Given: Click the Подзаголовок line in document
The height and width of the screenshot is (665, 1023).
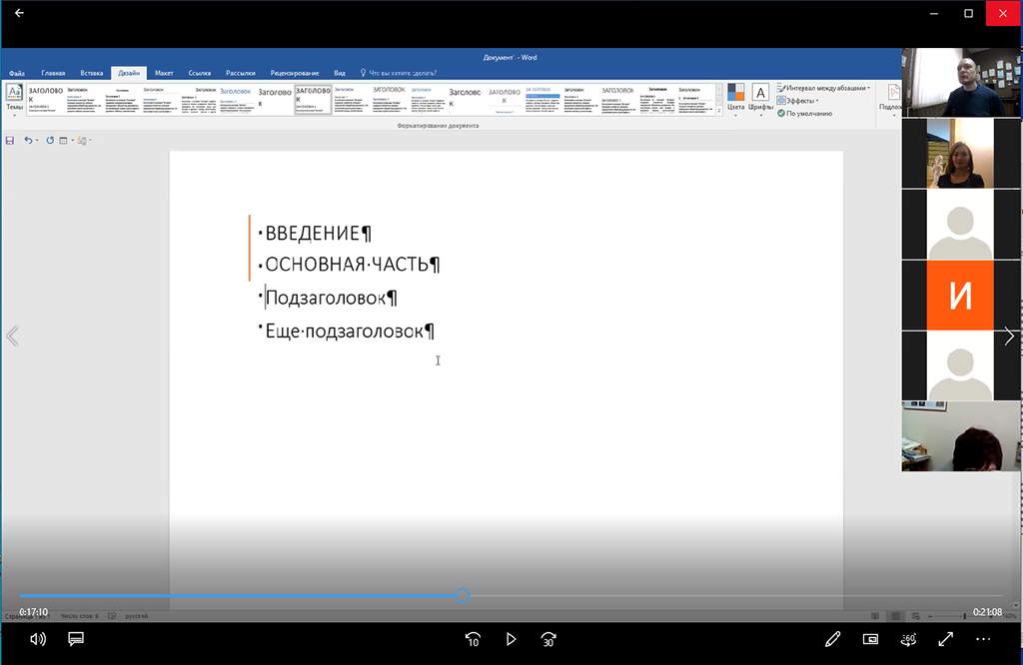Looking at the screenshot, I should [331, 298].
